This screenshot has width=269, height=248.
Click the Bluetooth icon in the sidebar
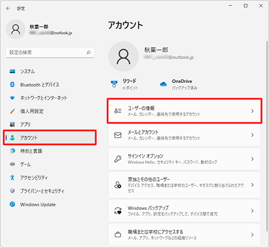(12, 84)
